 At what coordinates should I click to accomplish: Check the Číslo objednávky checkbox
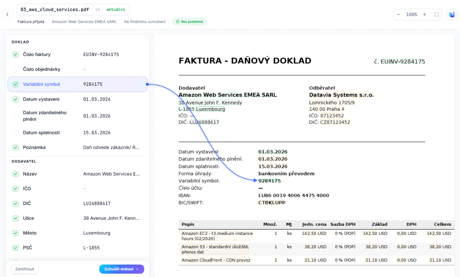point(16,69)
